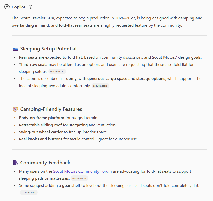
Task: Click the "Real knobs and buttons" bullet text
Action: (x=41, y=139)
